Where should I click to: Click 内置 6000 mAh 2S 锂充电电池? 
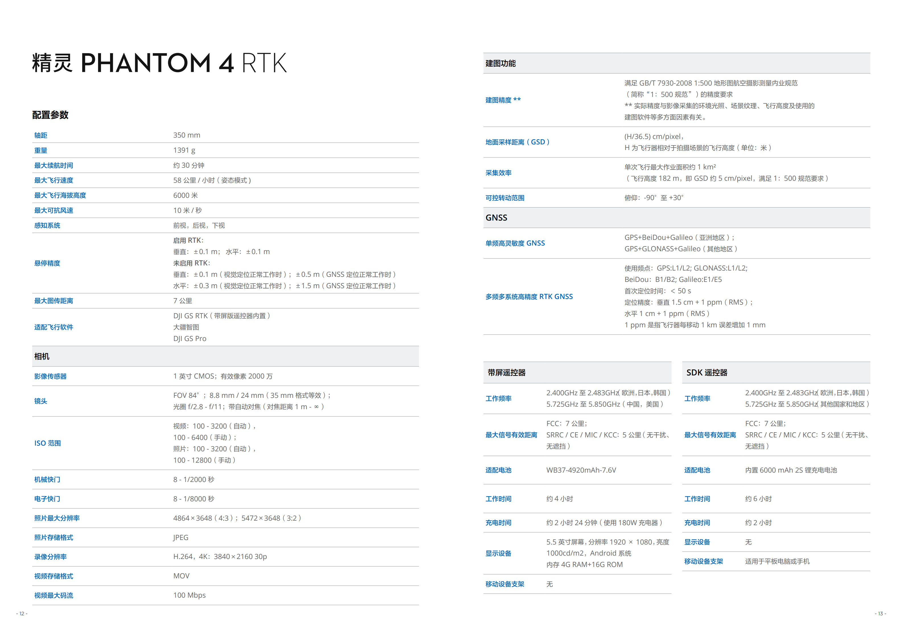(x=791, y=471)
